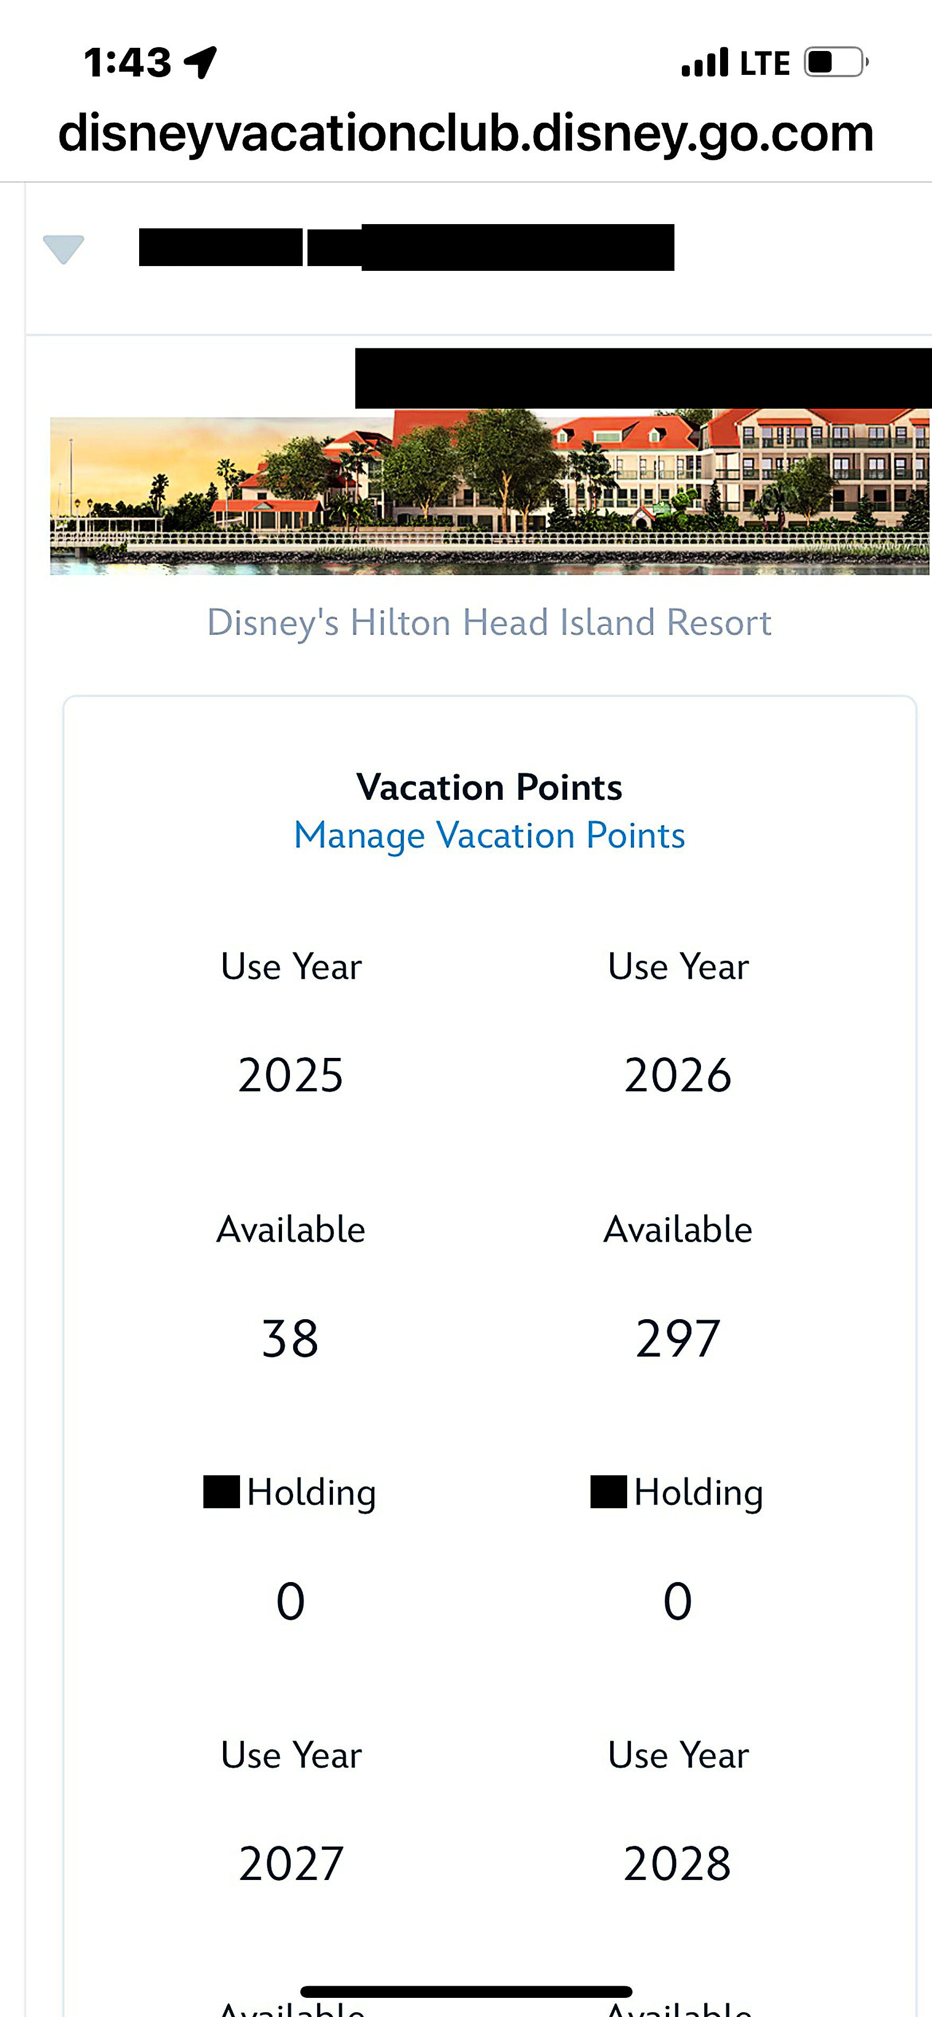
Task: Select the 2028 use year value
Action: coord(678,1864)
